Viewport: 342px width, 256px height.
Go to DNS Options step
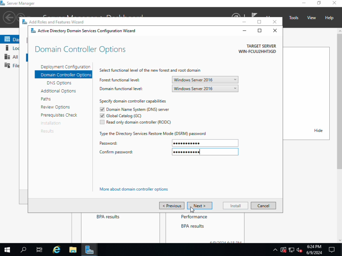tap(59, 83)
